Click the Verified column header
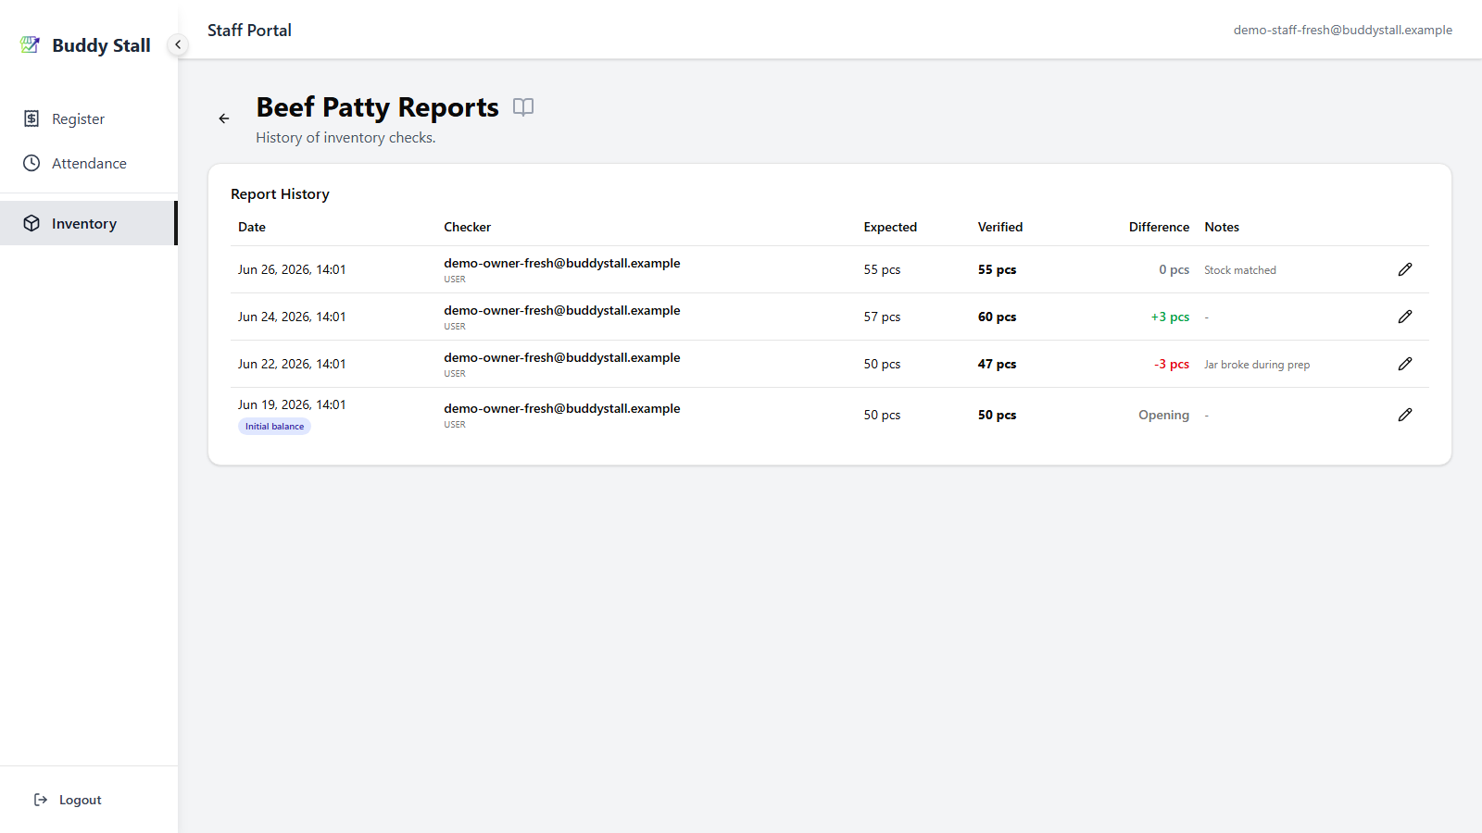 [1000, 227]
